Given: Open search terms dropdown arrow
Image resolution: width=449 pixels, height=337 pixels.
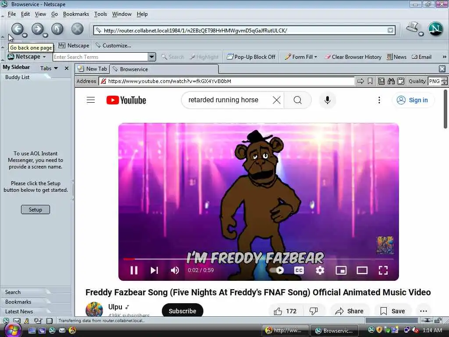Looking at the screenshot, I should [x=152, y=57].
